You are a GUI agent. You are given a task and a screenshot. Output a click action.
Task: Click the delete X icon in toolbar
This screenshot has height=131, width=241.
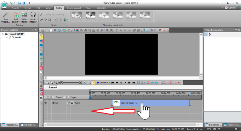(55, 30)
